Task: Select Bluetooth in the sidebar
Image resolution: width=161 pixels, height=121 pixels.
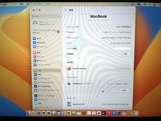Action: pos(41,43)
